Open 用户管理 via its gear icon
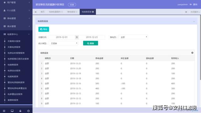Viewport: 201px width, 113px height. tap(5, 3)
